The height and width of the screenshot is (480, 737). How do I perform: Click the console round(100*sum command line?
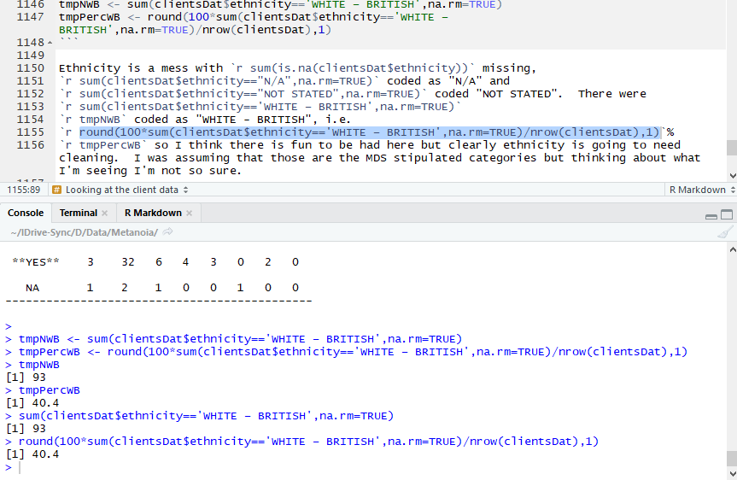308,442
